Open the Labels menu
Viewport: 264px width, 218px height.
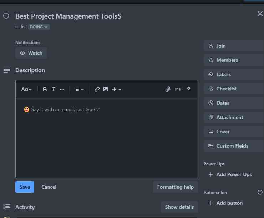click(234, 74)
